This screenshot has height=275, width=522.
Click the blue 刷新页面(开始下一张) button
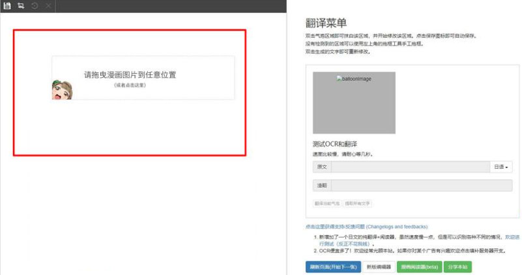point(333,267)
